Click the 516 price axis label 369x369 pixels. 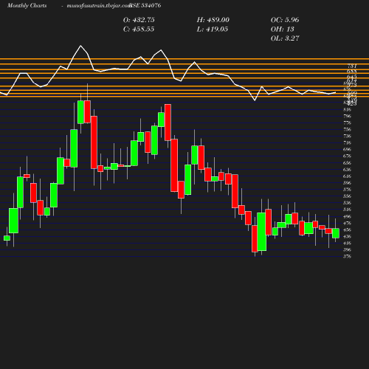(x=347, y=210)
